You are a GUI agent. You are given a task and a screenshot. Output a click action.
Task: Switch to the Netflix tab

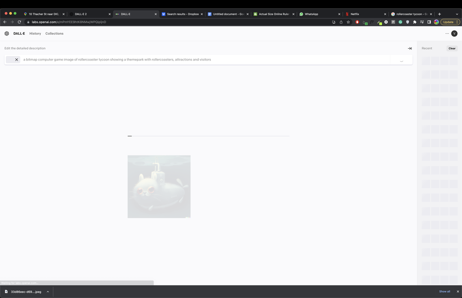(x=355, y=14)
